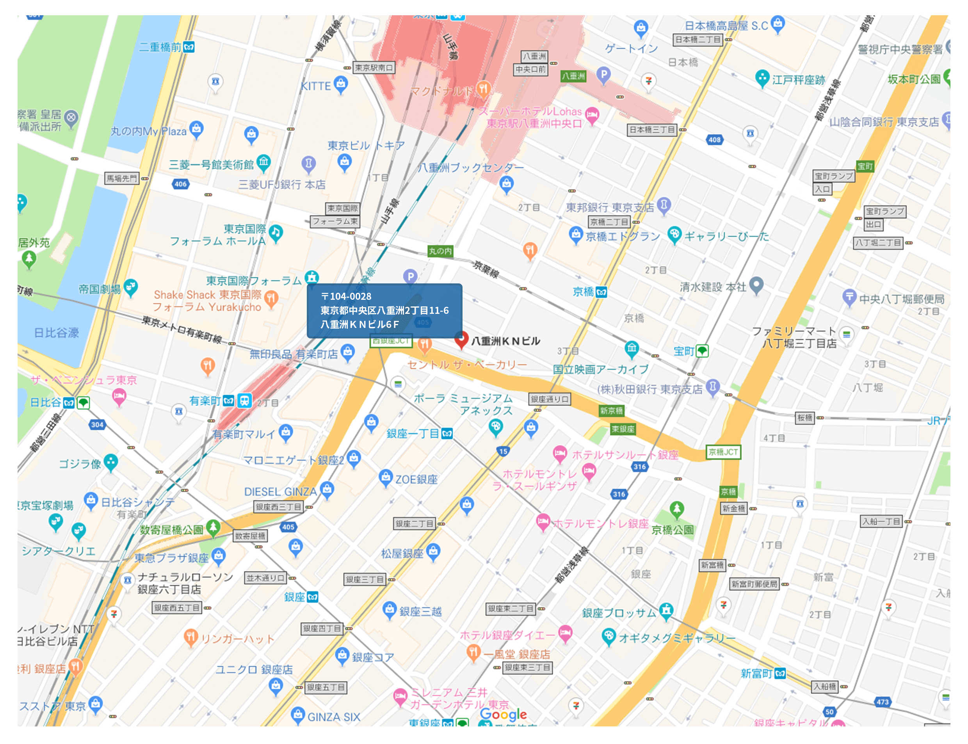Click the ザ・ペニンシュラ東京 hotel icon
Image resolution: width=968 pixels, height=744 pixels.
[118, 397]
